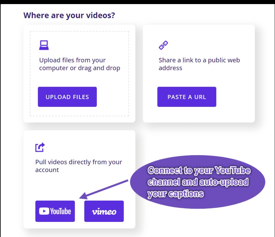Viewport: 275px width, 237px height.
Task: Click 'Share a link to a public web address' text
Action: click(x=199, y=64)
